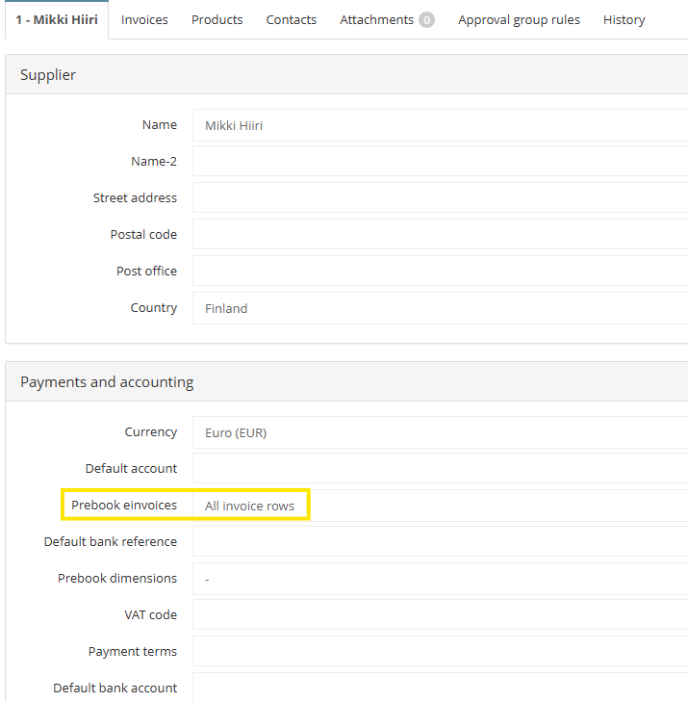Click the Attachments count badge
688x702 pixels.
coord(426,19)
